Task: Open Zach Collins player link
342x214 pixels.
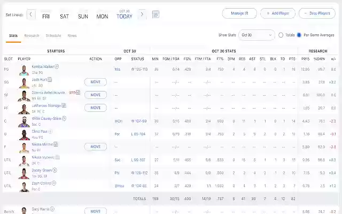Action: 41,183
